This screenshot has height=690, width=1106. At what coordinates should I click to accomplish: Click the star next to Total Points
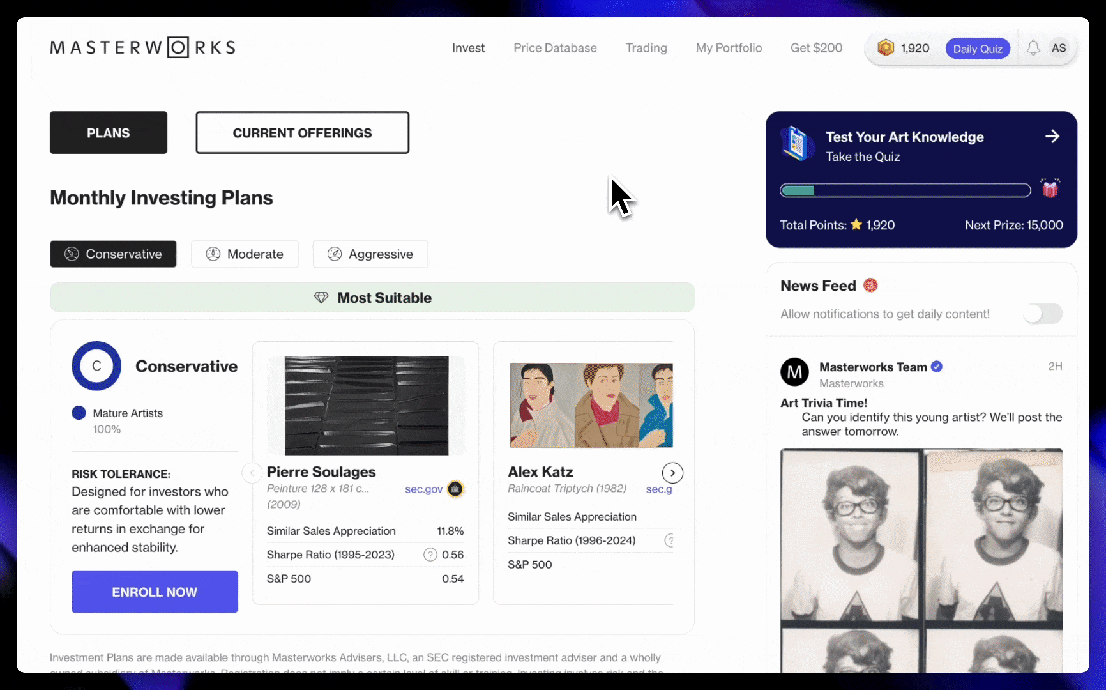(856, 224)
